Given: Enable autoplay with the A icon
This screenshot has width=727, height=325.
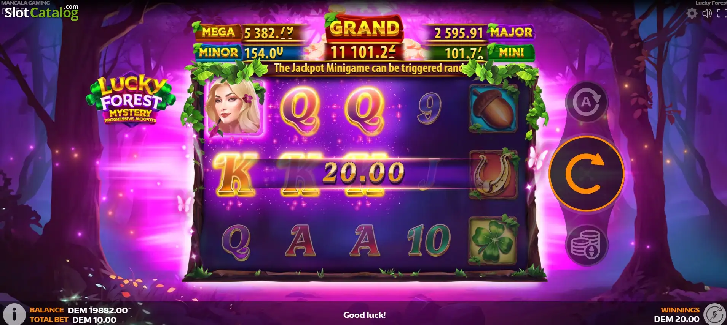Looking at the screenshot, I should click(x=587, y=102).
